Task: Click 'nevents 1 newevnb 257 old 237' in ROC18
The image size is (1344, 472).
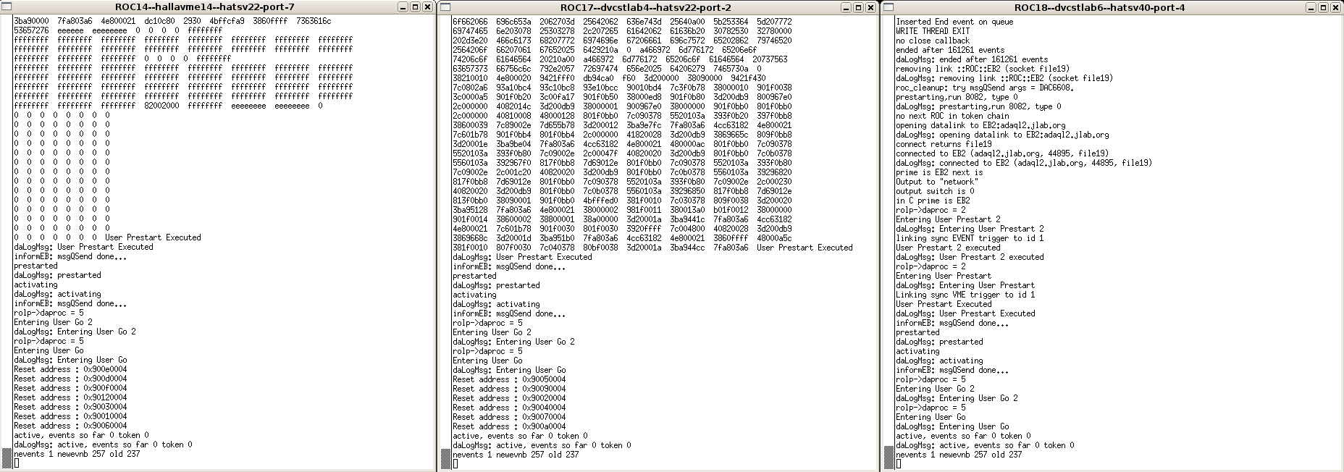Action: coord(959,455)
